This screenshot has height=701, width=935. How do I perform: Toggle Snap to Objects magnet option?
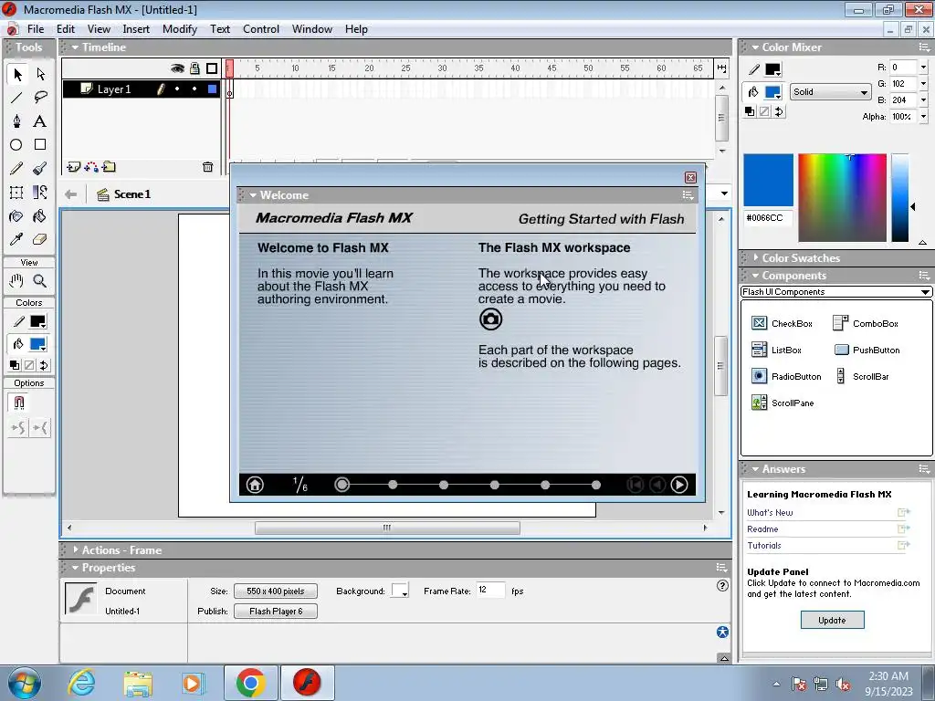(x=18, y=403)
